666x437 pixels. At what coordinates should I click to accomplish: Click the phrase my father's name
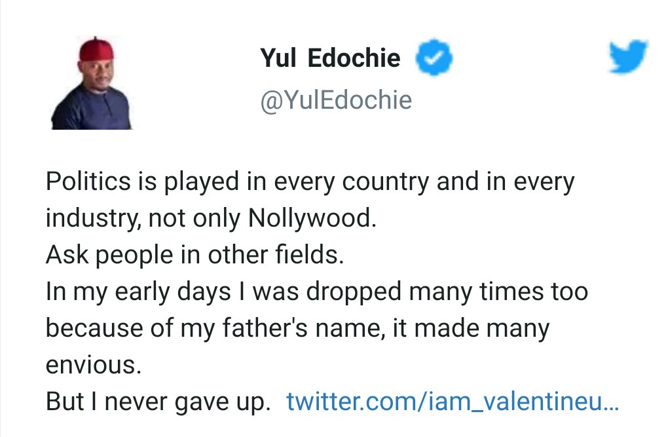pos(307,328)
